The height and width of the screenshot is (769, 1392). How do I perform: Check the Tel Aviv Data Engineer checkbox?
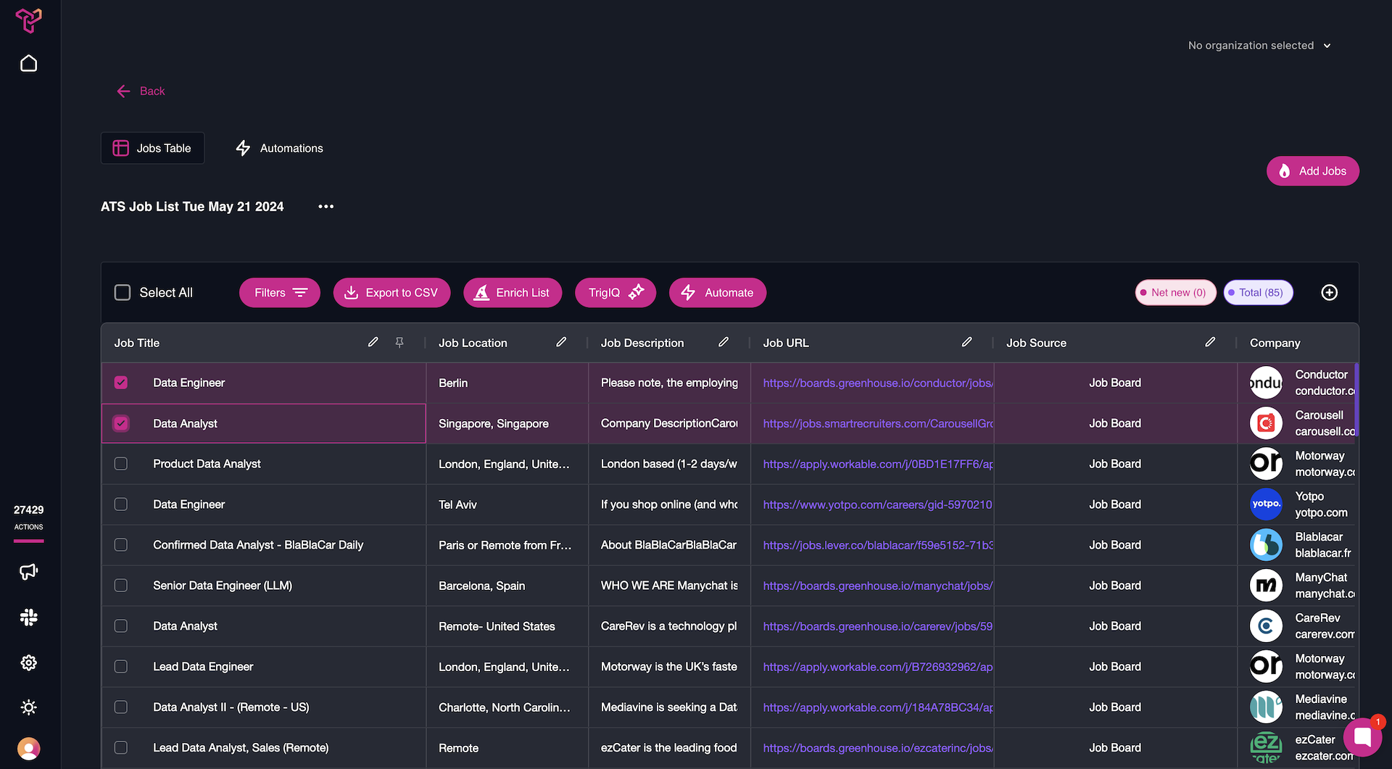(121, 504)
